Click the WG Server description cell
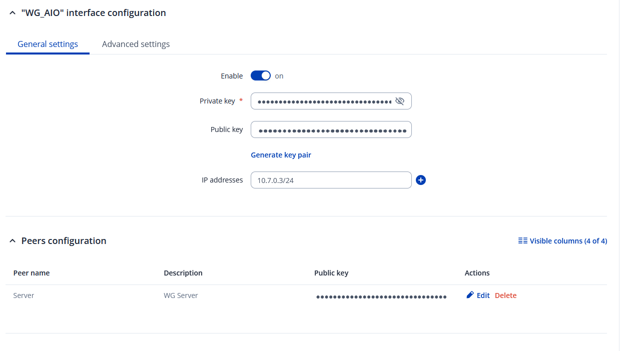Screen dimensions: 621x351 click(x=181, y=295)
